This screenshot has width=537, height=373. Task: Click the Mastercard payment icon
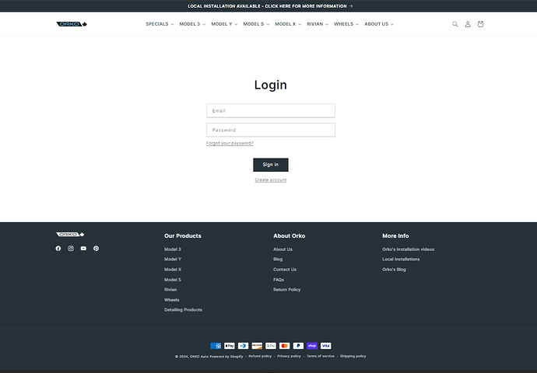click(x=284, y=346)
